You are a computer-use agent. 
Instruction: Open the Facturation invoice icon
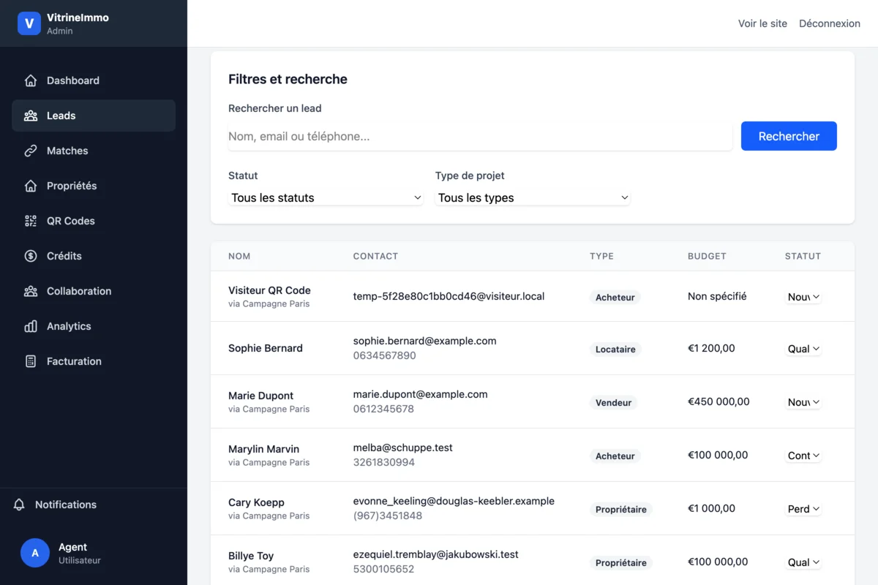[30, 361]
